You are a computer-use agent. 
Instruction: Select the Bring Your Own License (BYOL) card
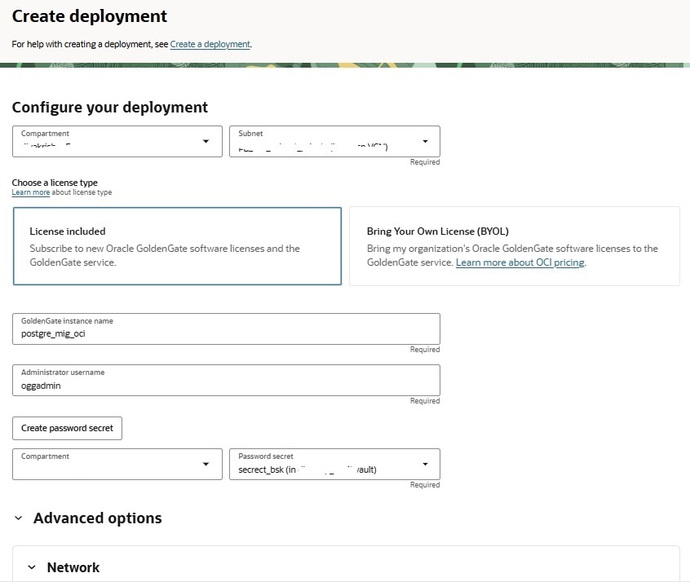tap(515, 246)
